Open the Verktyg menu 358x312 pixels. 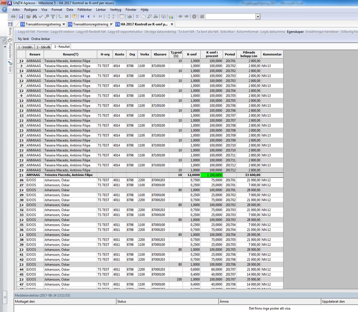click(115, 9)
